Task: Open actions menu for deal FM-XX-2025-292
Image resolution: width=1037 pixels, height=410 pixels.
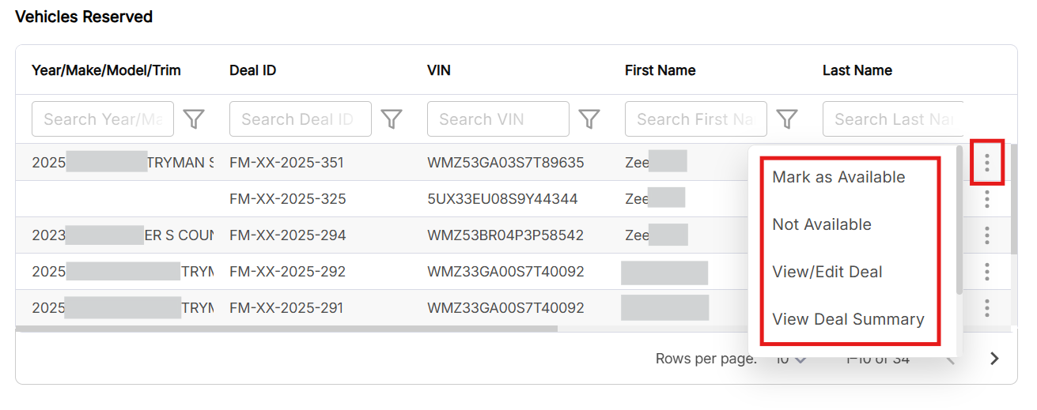Action: coord(987,272)
